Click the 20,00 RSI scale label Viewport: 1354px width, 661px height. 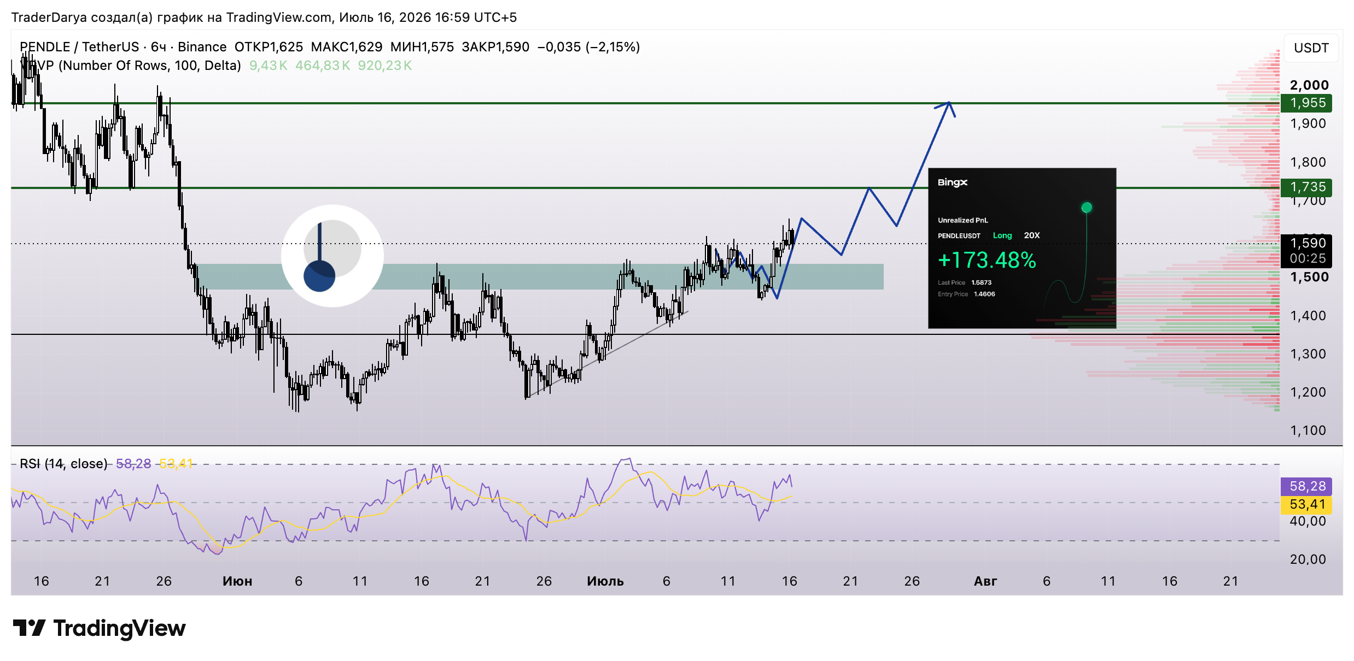click(1308, 559)
